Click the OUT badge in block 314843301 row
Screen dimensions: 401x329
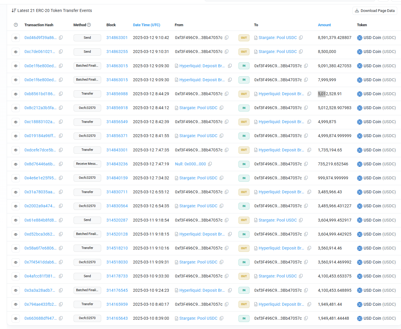point(244,150)
